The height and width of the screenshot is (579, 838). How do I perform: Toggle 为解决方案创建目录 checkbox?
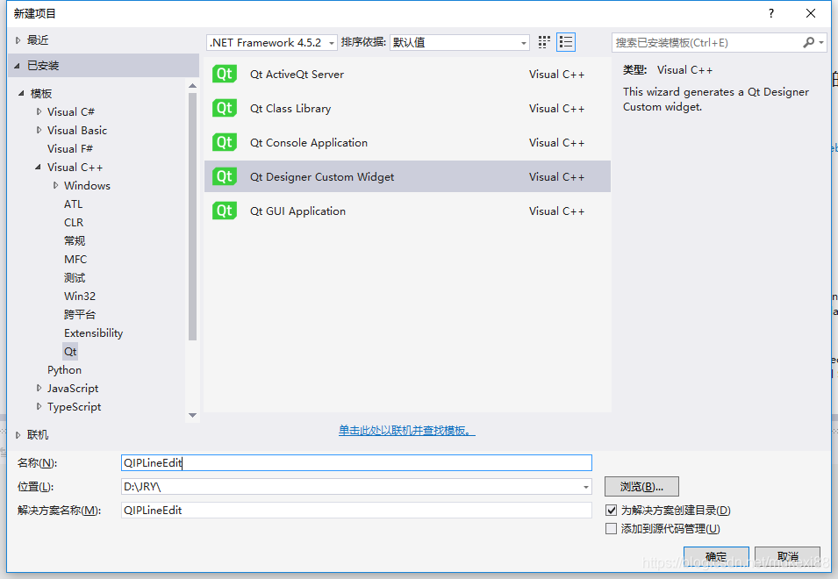[611, 510]
